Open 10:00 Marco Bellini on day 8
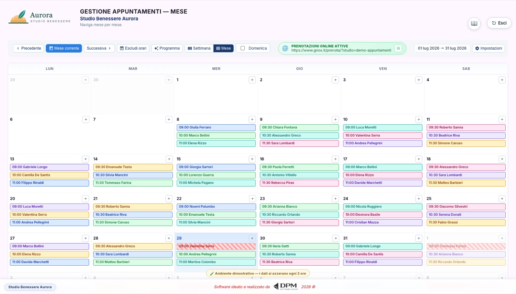This screenshot has height=294, width=516. coord(216,135)
